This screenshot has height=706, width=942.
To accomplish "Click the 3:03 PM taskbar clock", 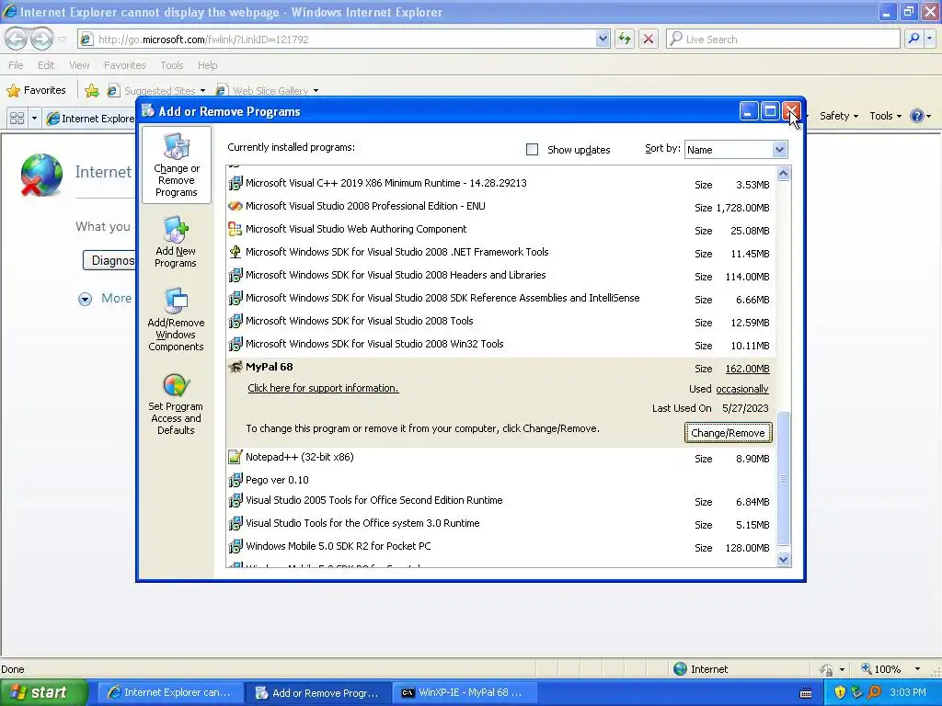I will tap(908, 692).
